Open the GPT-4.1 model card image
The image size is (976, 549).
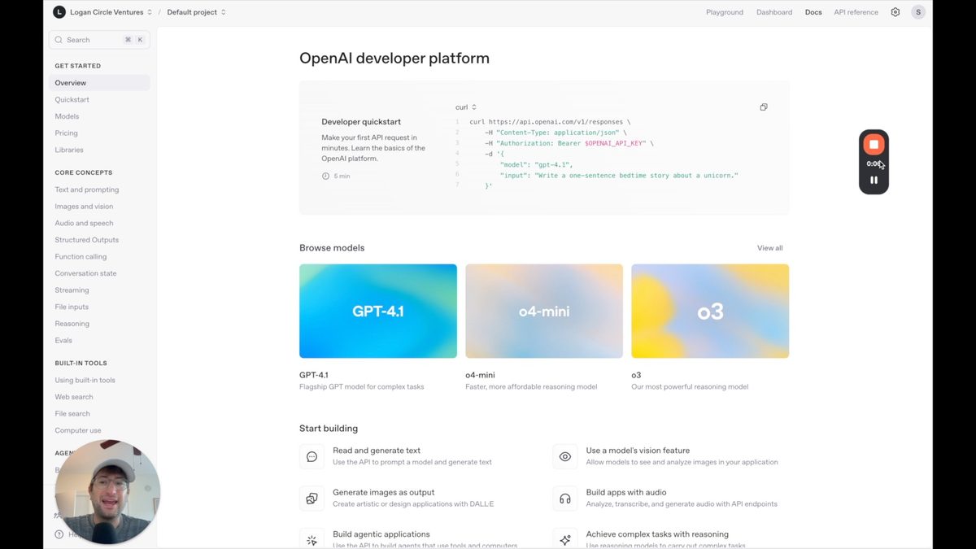(x=378, y=311)
